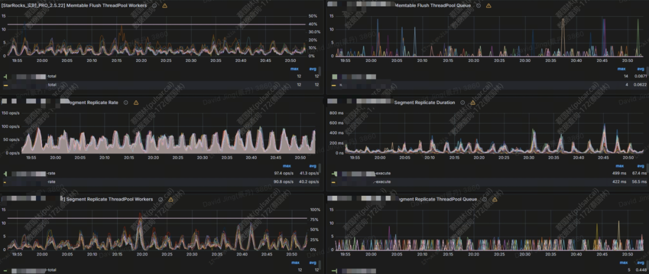Click the '422 ms' max value
649x274 pixels.
619,181
